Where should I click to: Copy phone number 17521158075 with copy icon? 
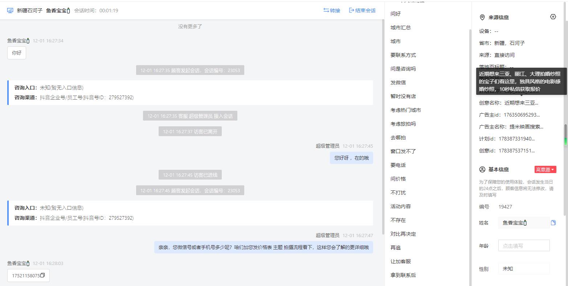(42, 276)
